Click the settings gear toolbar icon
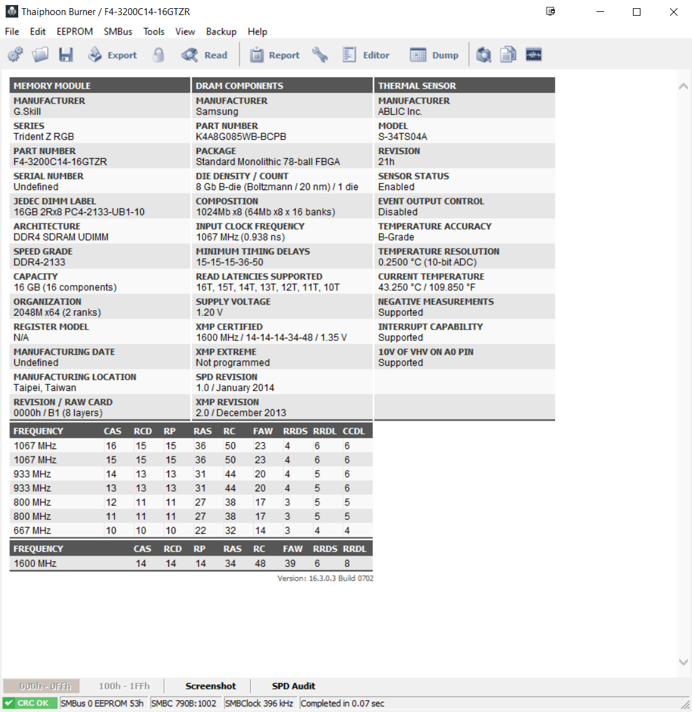The height and width of the screenshot is (712, 692). [16, 55]
